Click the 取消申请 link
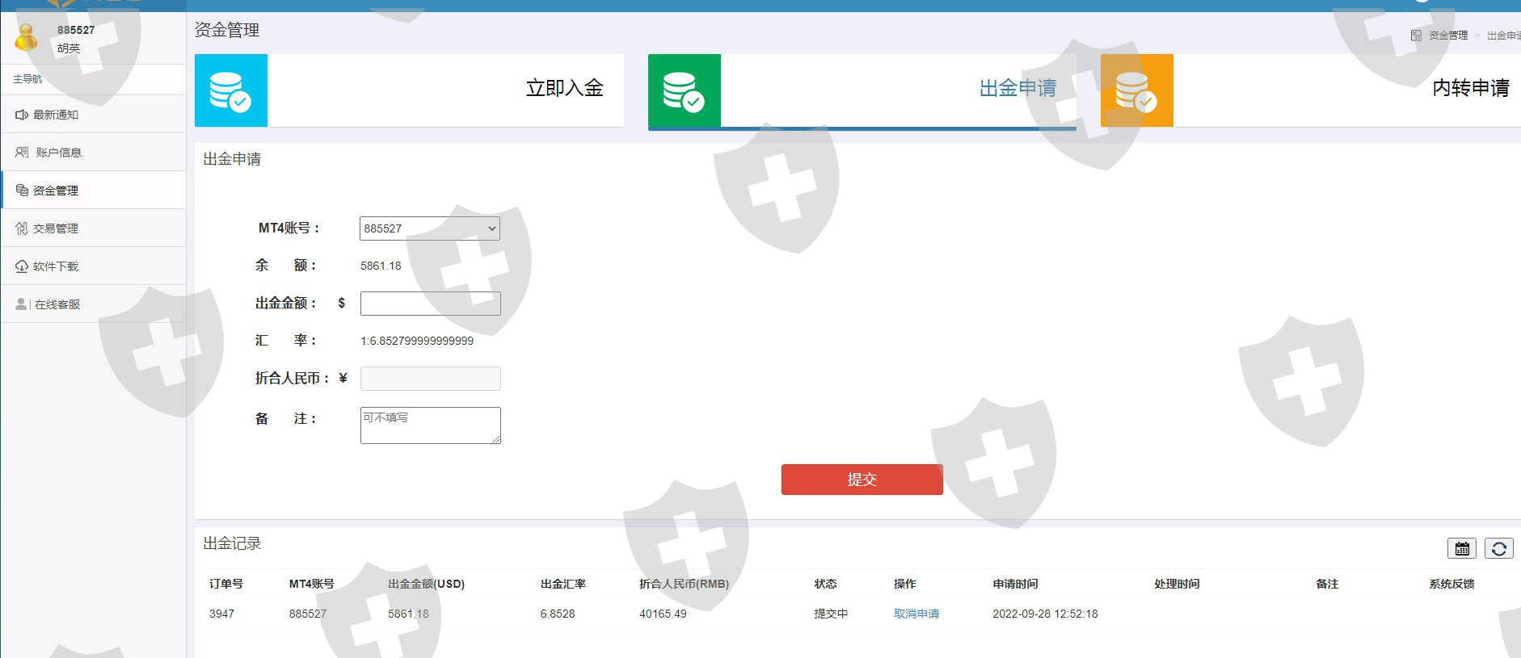 (916, 614)
